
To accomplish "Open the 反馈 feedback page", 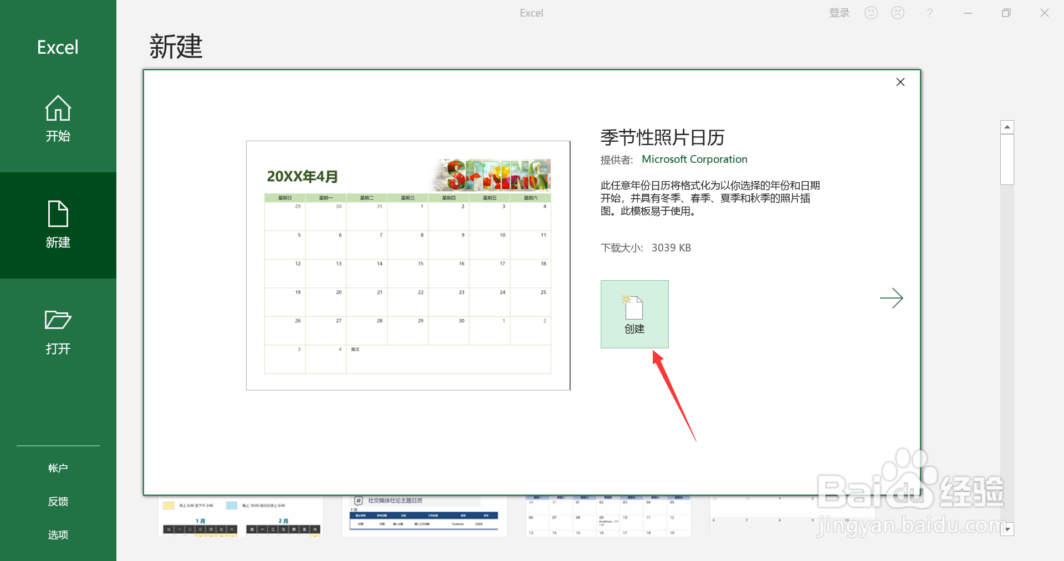I will pos(58,501).
